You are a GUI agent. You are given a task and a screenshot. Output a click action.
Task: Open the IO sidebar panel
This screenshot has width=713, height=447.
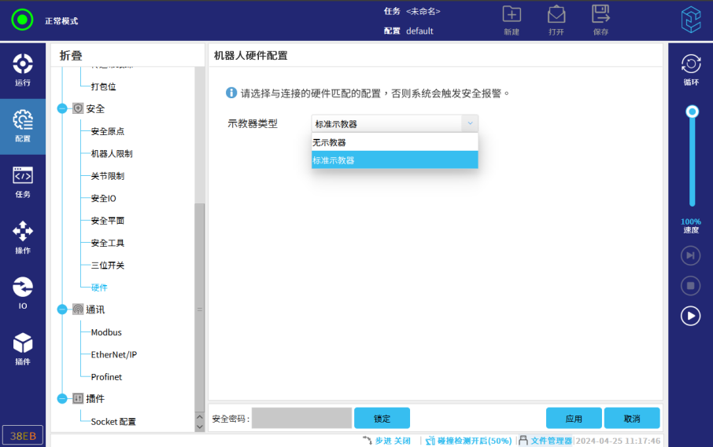point(23,293)
